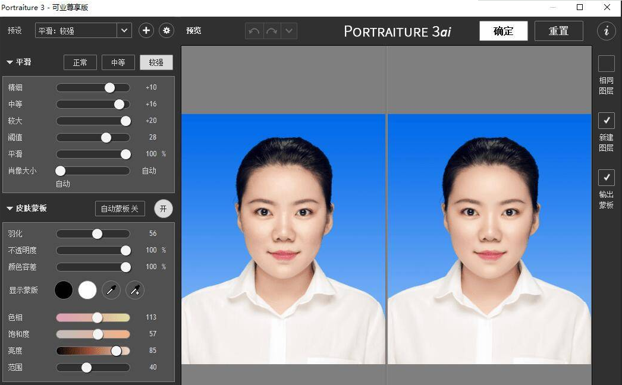Open preset settings gear icon
The height and width of the screenshot is (385, 622).
pyautogui.click(x=166, y=30)
